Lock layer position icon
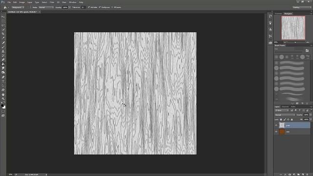The height and width of the screenshot is (176, 313). coord(288,119)
